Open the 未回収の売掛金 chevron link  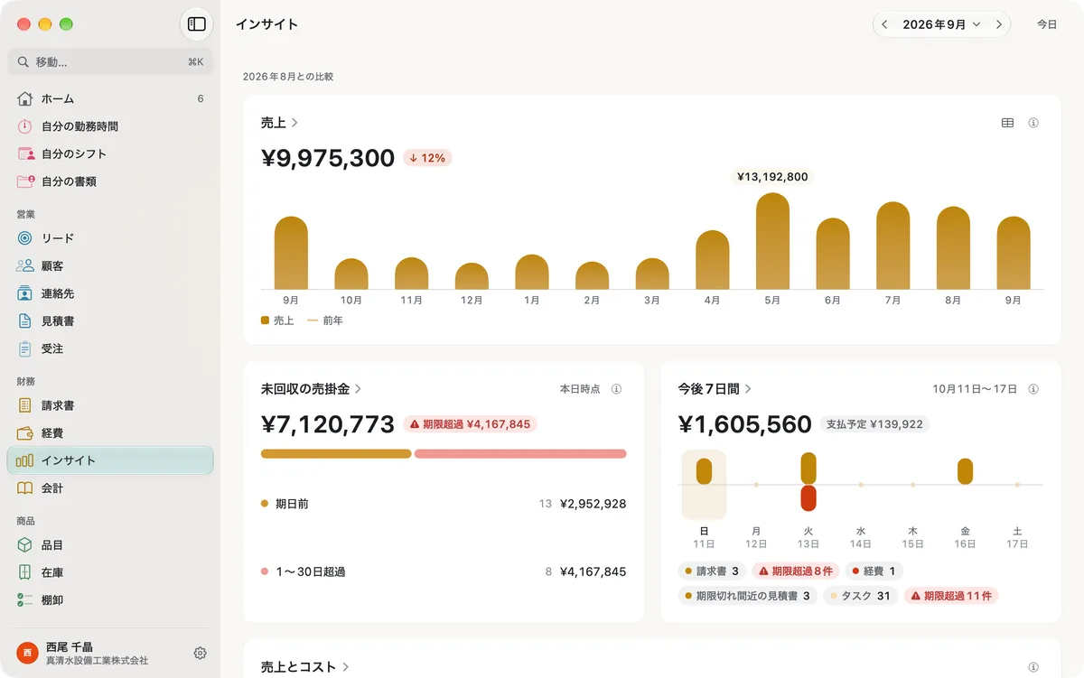[x=312, y=389]
